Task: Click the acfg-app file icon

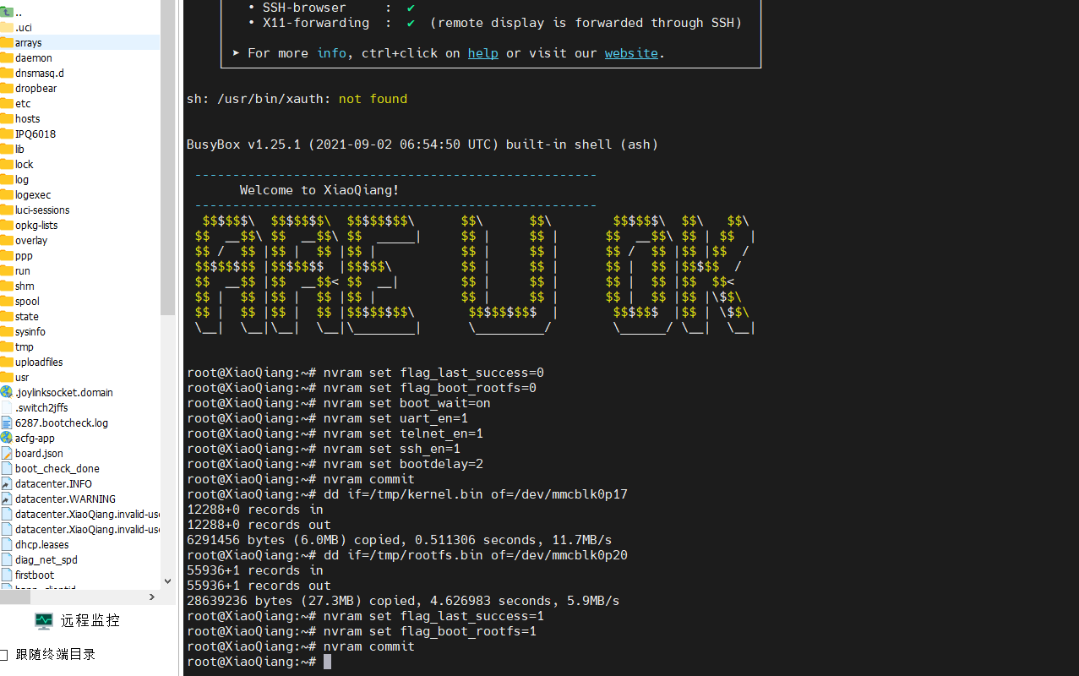Action: 7,438
